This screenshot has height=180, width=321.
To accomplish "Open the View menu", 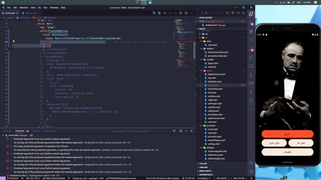I will [x=33, y=7].
